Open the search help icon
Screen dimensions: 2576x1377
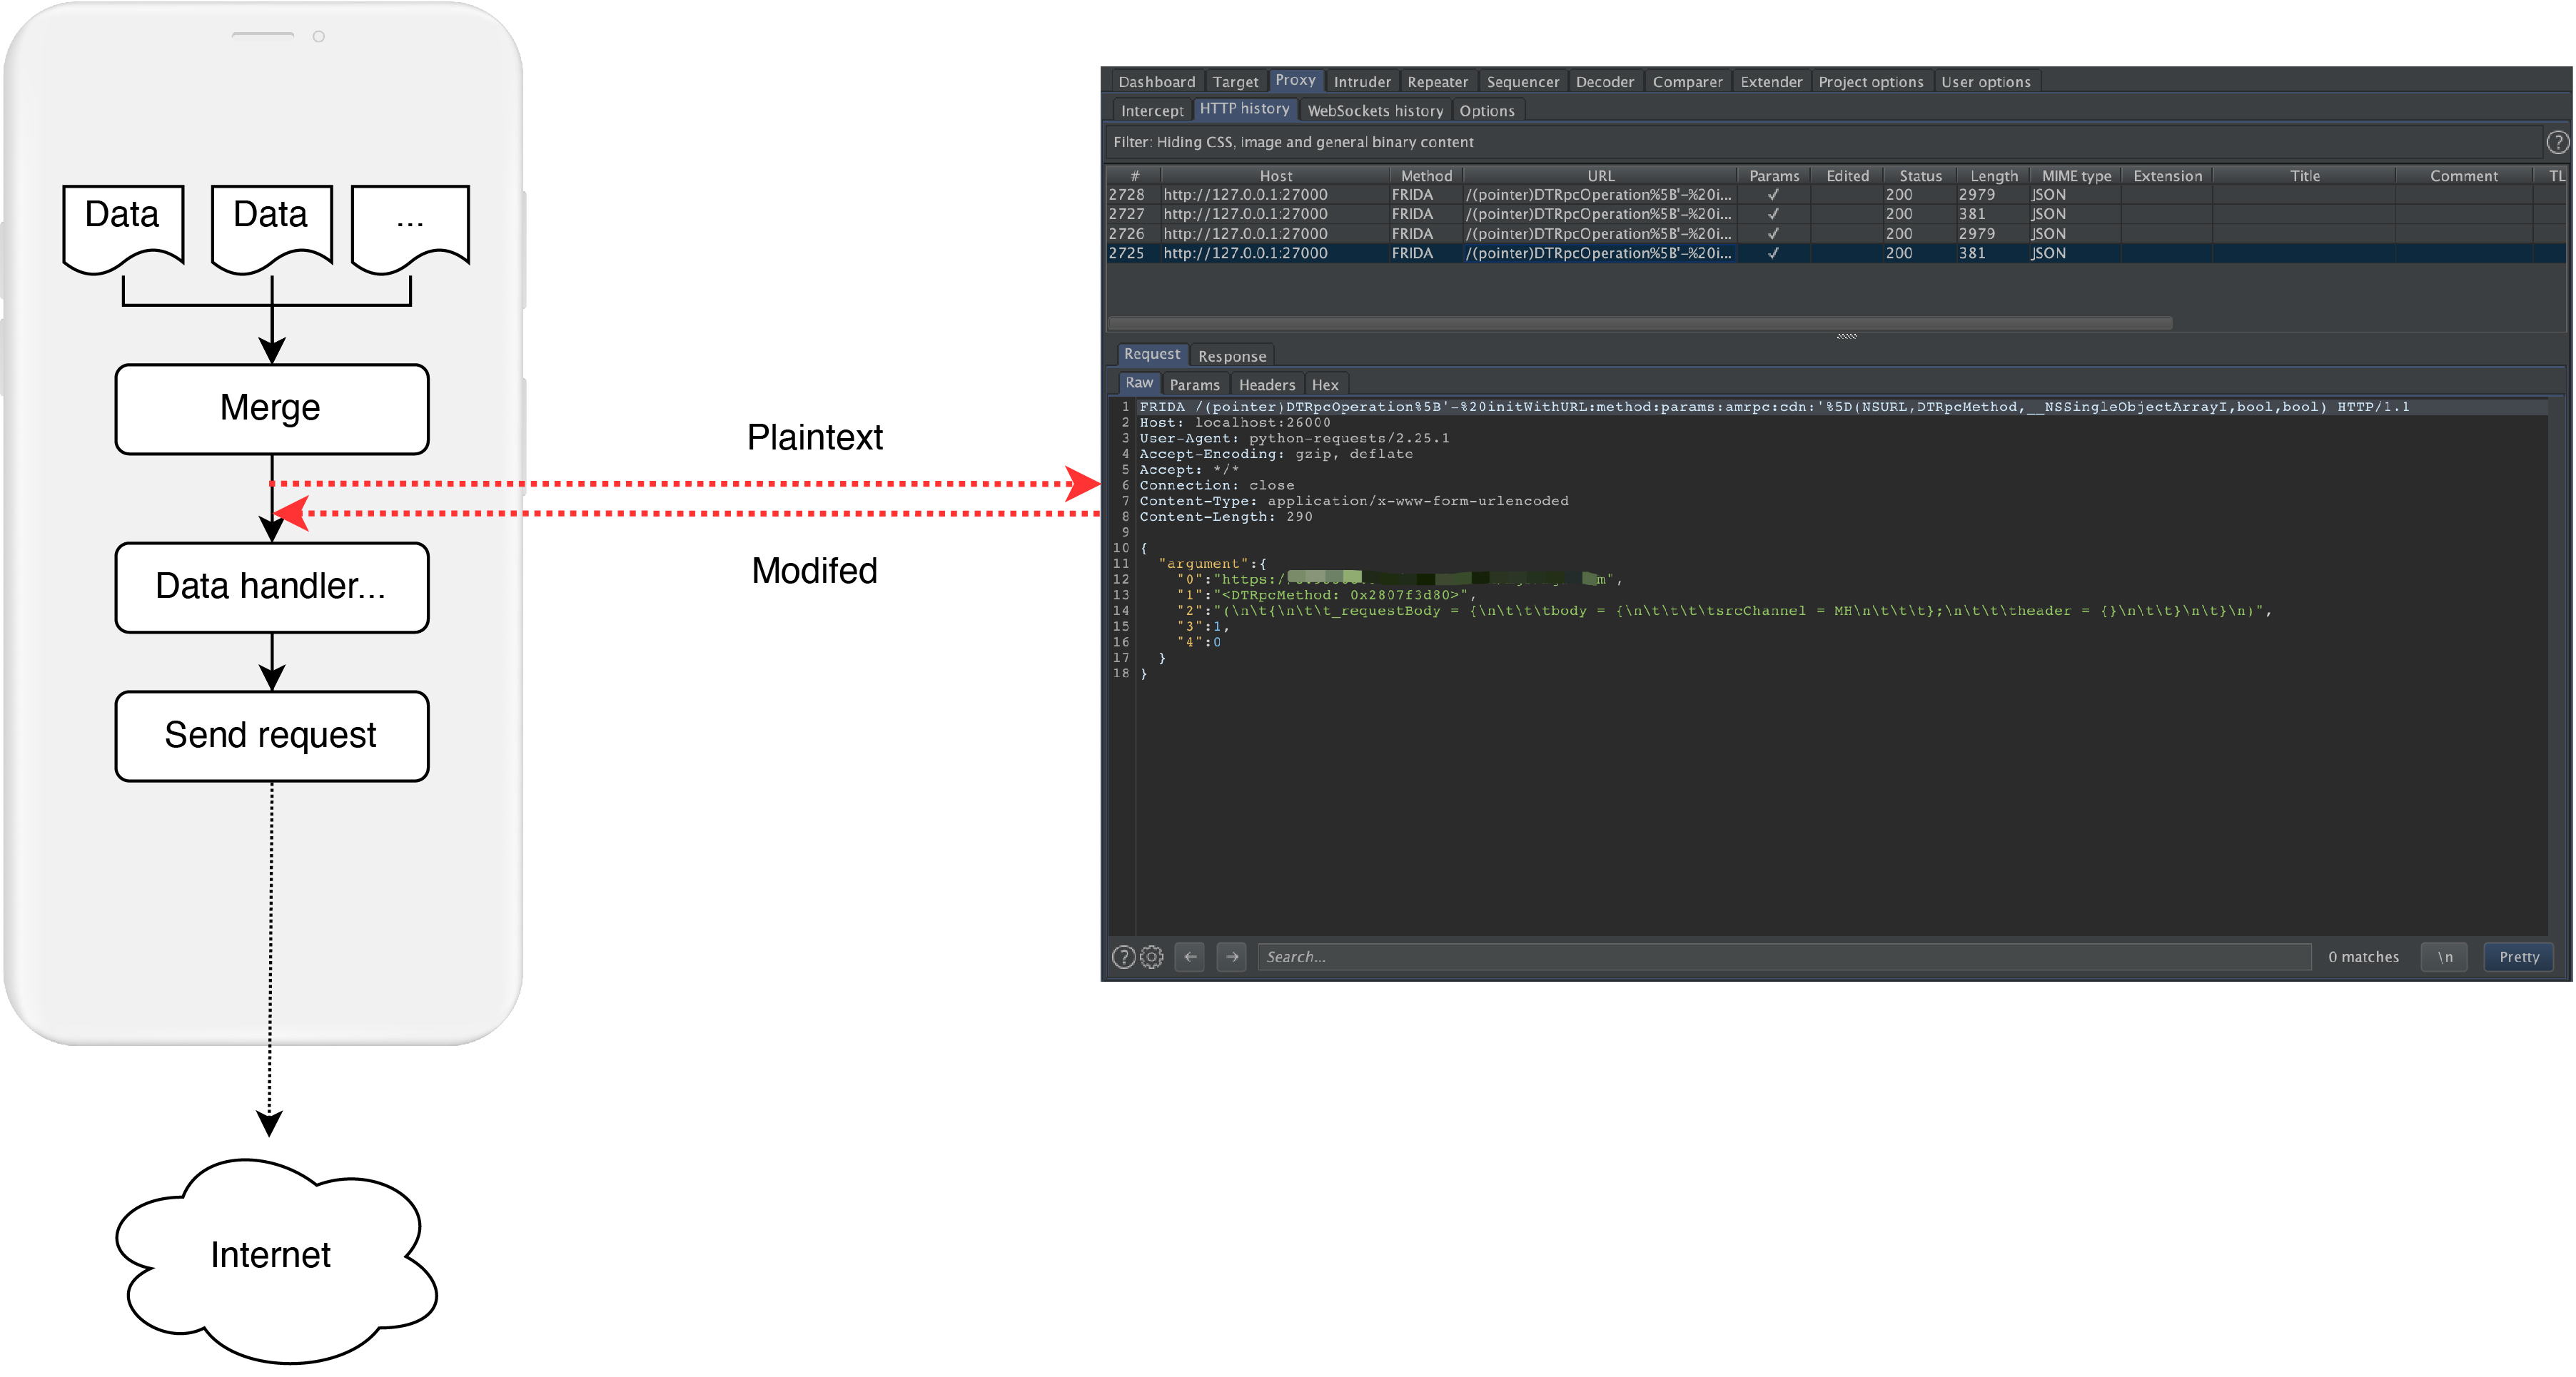[1123, 956]
